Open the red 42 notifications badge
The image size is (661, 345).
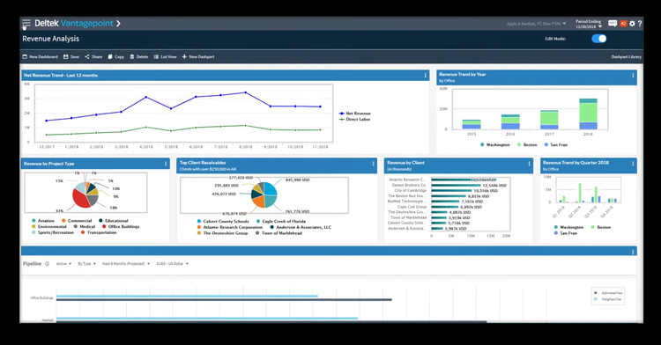[623, 24]
